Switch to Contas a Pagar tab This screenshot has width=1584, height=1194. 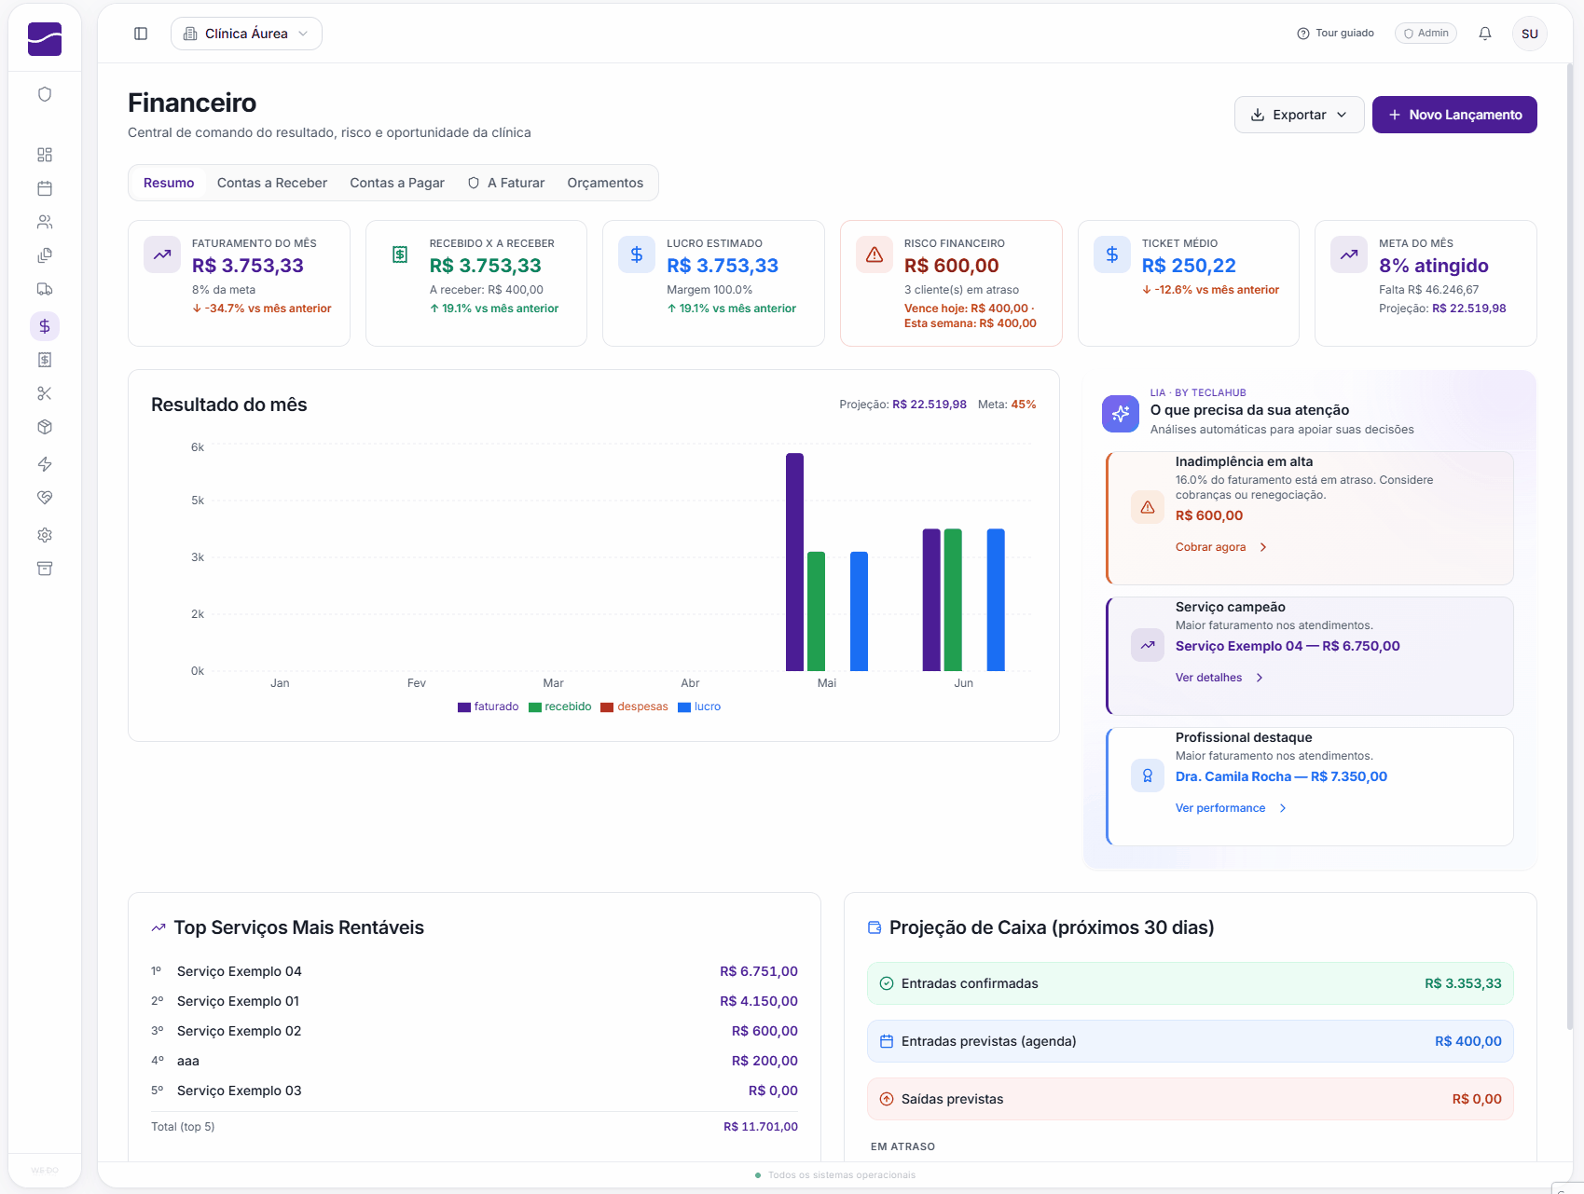pos(397,183)
